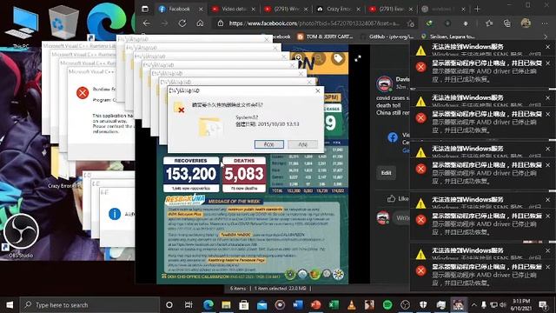Click the Cortana circle on the taskbar
The height and width of the screenshot is (313, 556).
[169, 305]
